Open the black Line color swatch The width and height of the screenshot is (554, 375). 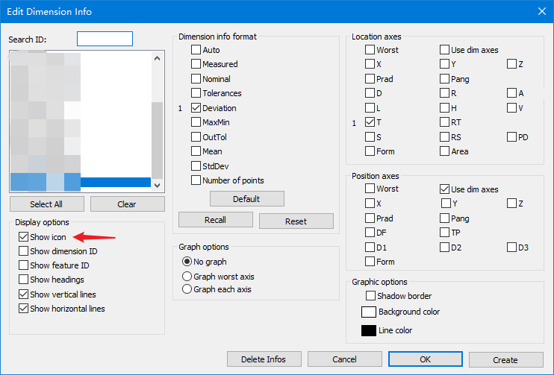369,330
